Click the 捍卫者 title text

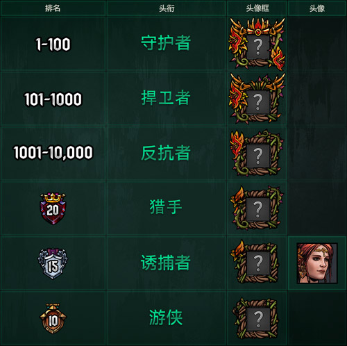[166, 98]
